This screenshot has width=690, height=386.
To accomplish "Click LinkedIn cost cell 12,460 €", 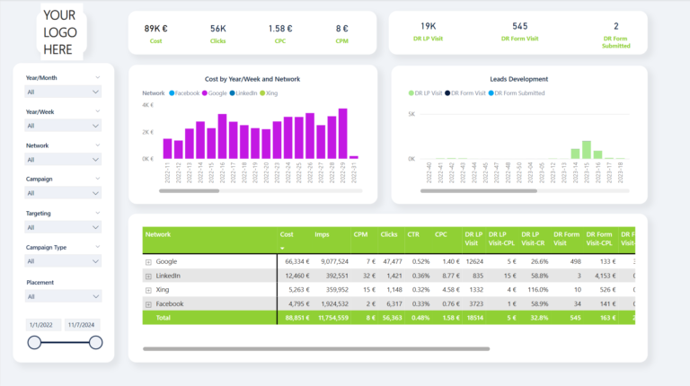I will (297, 276).
